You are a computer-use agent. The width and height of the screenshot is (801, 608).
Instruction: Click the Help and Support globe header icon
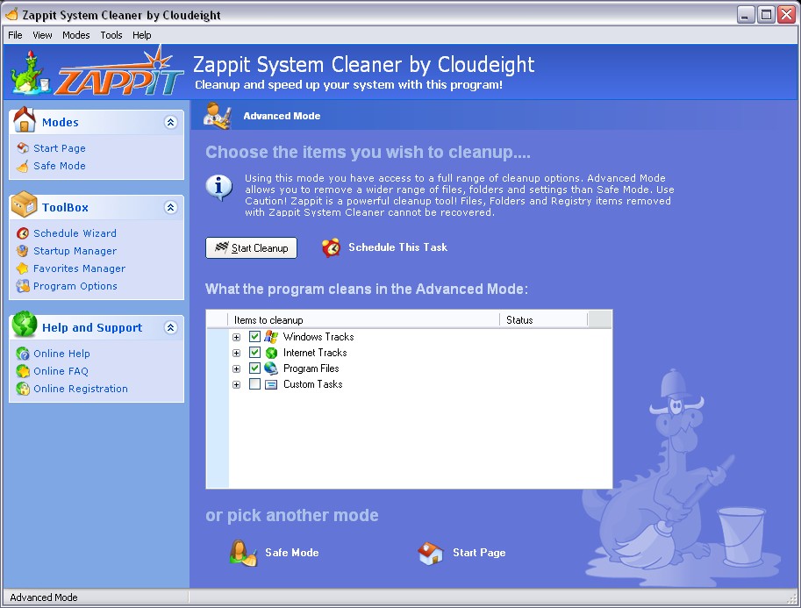point(25,325)
